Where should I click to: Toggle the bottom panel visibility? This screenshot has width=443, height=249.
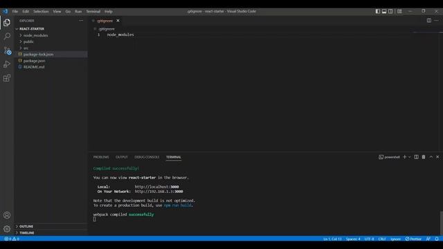tap(384, 11)
